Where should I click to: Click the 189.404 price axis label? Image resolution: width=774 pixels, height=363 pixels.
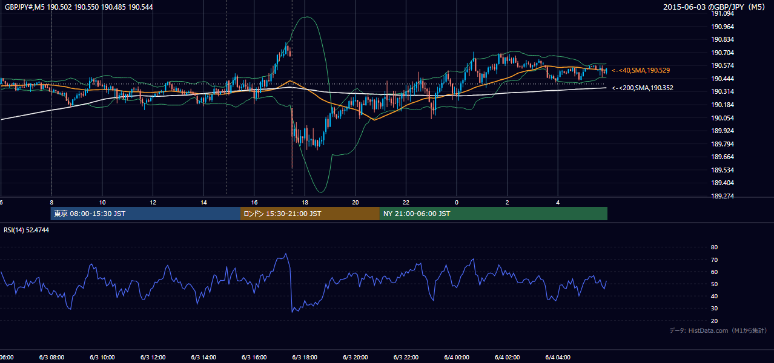point(722,183)
